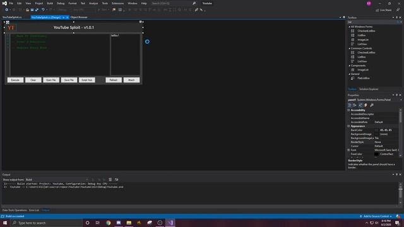Click the Script Hub button on the form
404x227 pixels.
pos(87,80)
